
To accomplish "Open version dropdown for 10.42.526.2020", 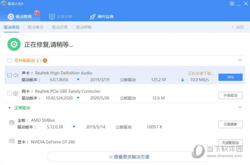I will point(78,98).
